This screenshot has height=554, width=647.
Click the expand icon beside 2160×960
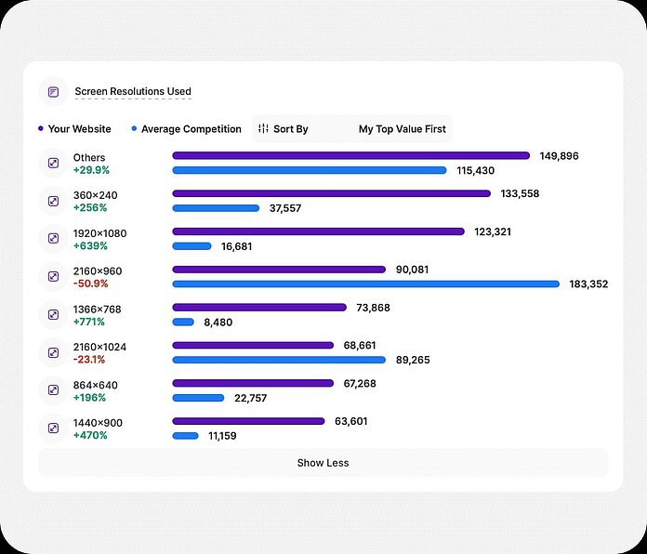pyautogui.click(x=54, y=277)
